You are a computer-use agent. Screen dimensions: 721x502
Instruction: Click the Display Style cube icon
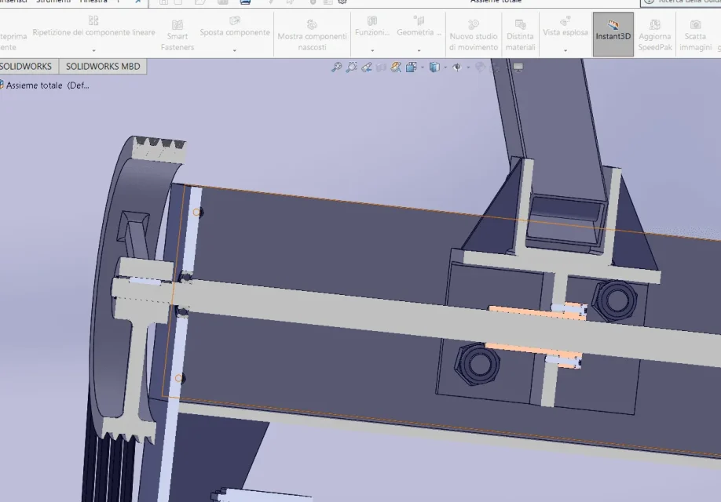pyautogui.click(x=434, y=67)
